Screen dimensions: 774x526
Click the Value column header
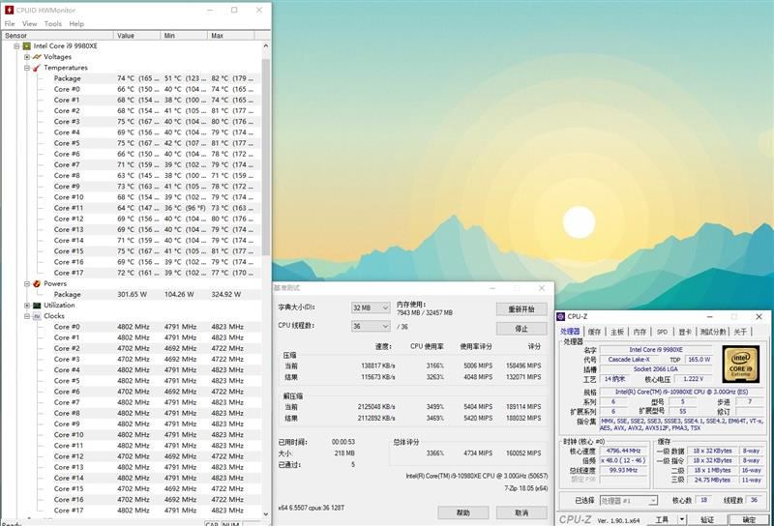(x=137, y=36)
